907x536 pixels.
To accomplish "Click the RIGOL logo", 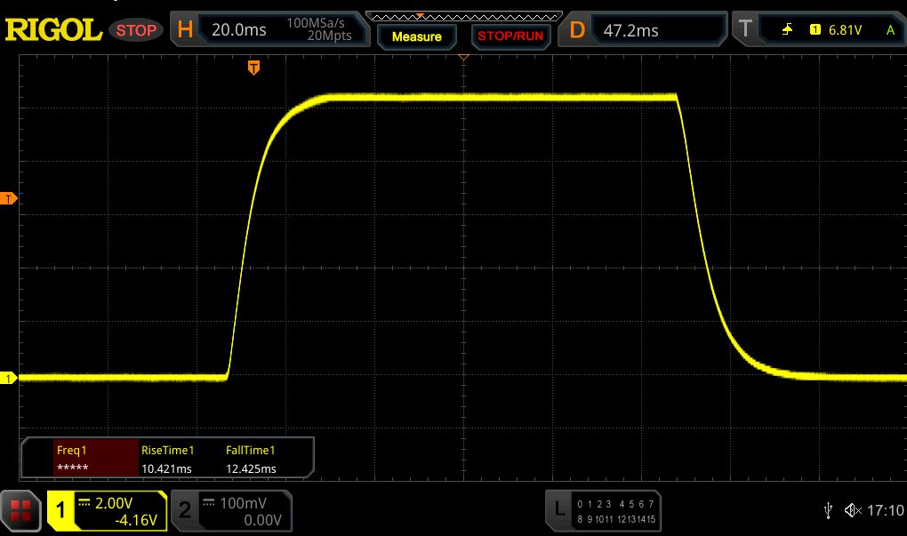I will click(53, 29).
